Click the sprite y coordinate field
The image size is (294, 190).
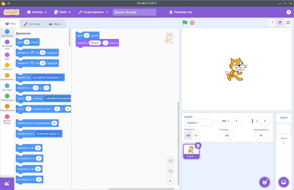[x=265, y=121]
